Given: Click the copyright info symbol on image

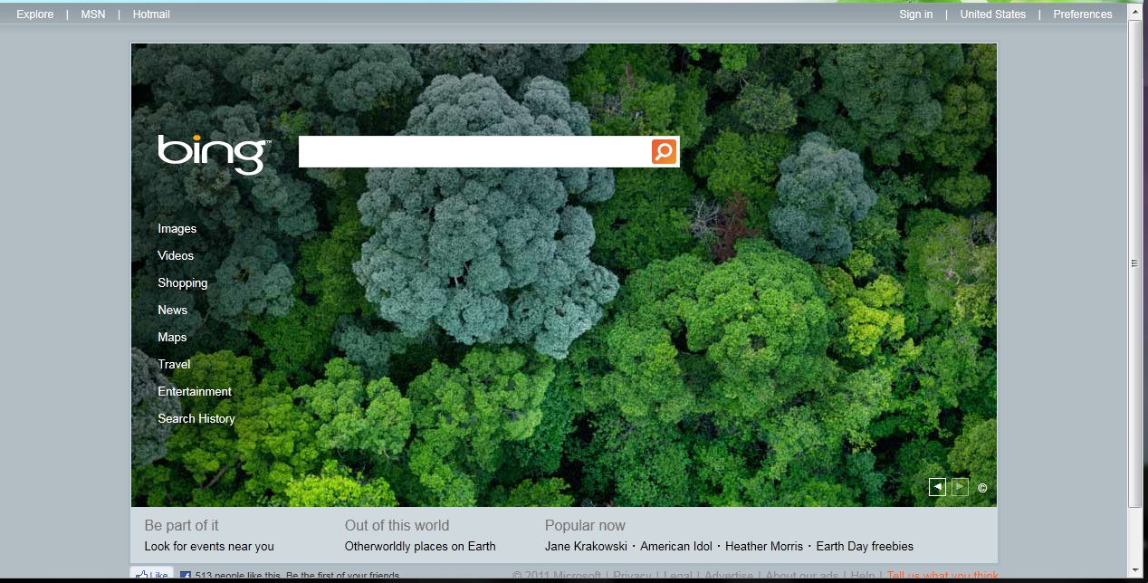Looking at the screenshot, I should [x=982, y=488].
